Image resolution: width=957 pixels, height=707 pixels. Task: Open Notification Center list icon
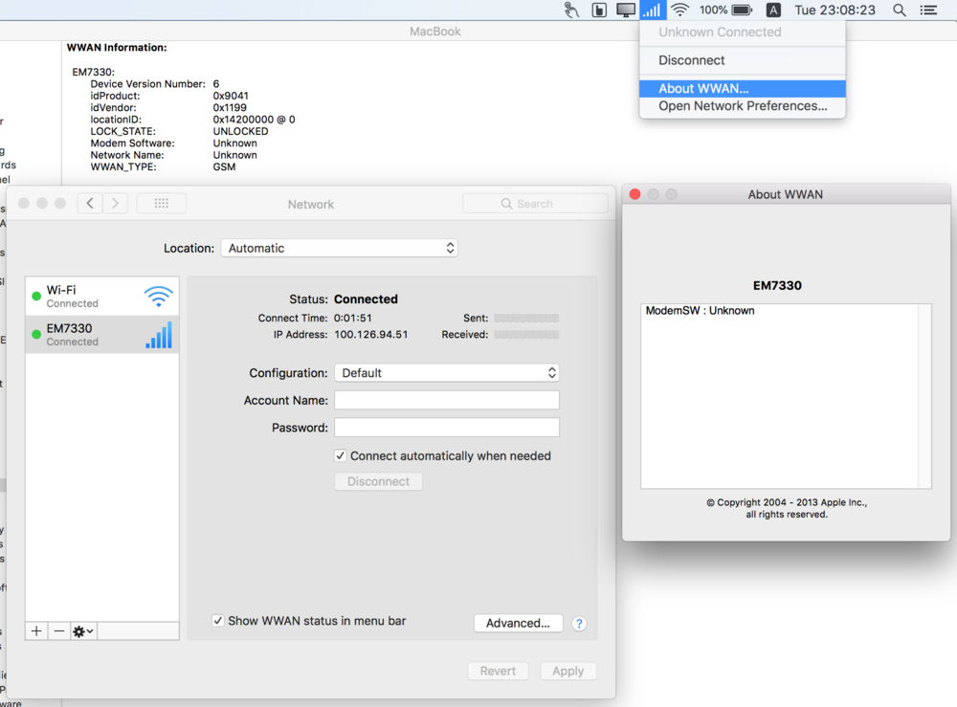(x=928, y=11)
